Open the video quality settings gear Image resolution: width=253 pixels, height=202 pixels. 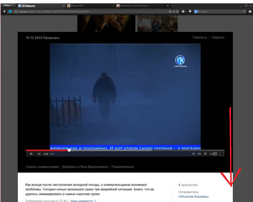point(205,154)
